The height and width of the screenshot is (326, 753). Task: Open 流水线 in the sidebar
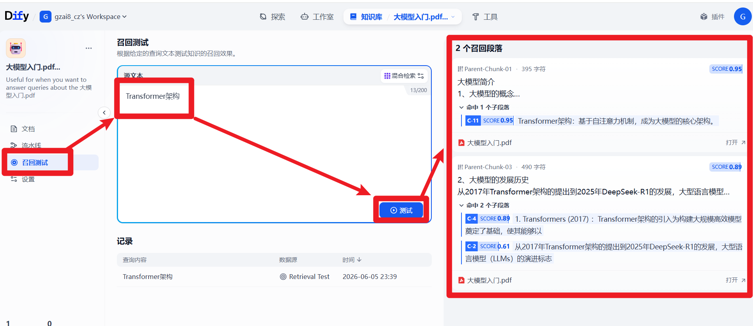pyautogui.click(x=51, y=145)
